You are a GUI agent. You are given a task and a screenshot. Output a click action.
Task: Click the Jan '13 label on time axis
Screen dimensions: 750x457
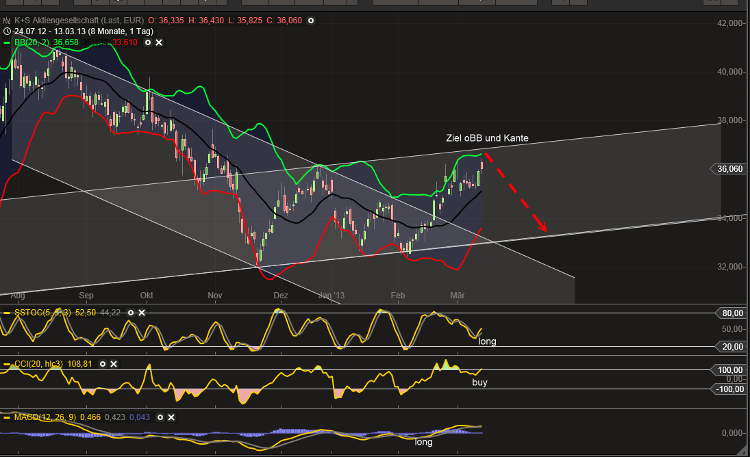click(x=331, y=296)
